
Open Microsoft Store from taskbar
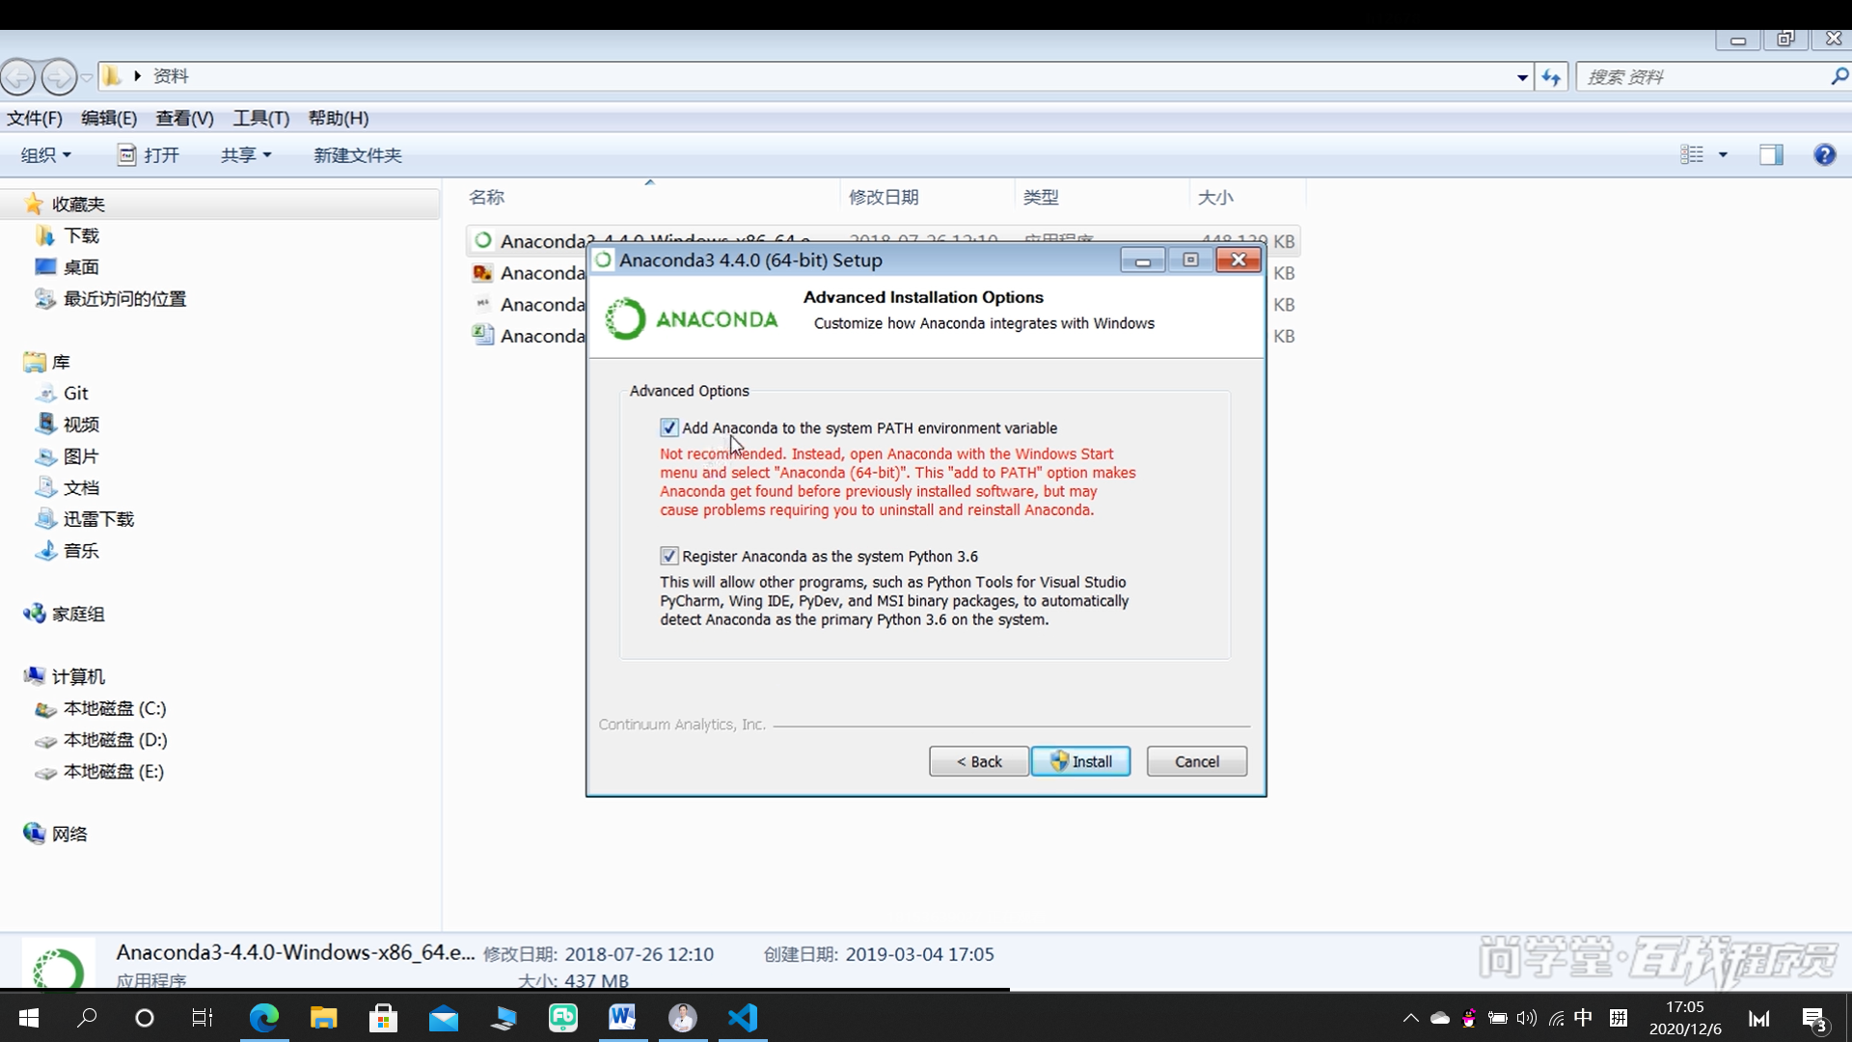(x=383, y=1017)
